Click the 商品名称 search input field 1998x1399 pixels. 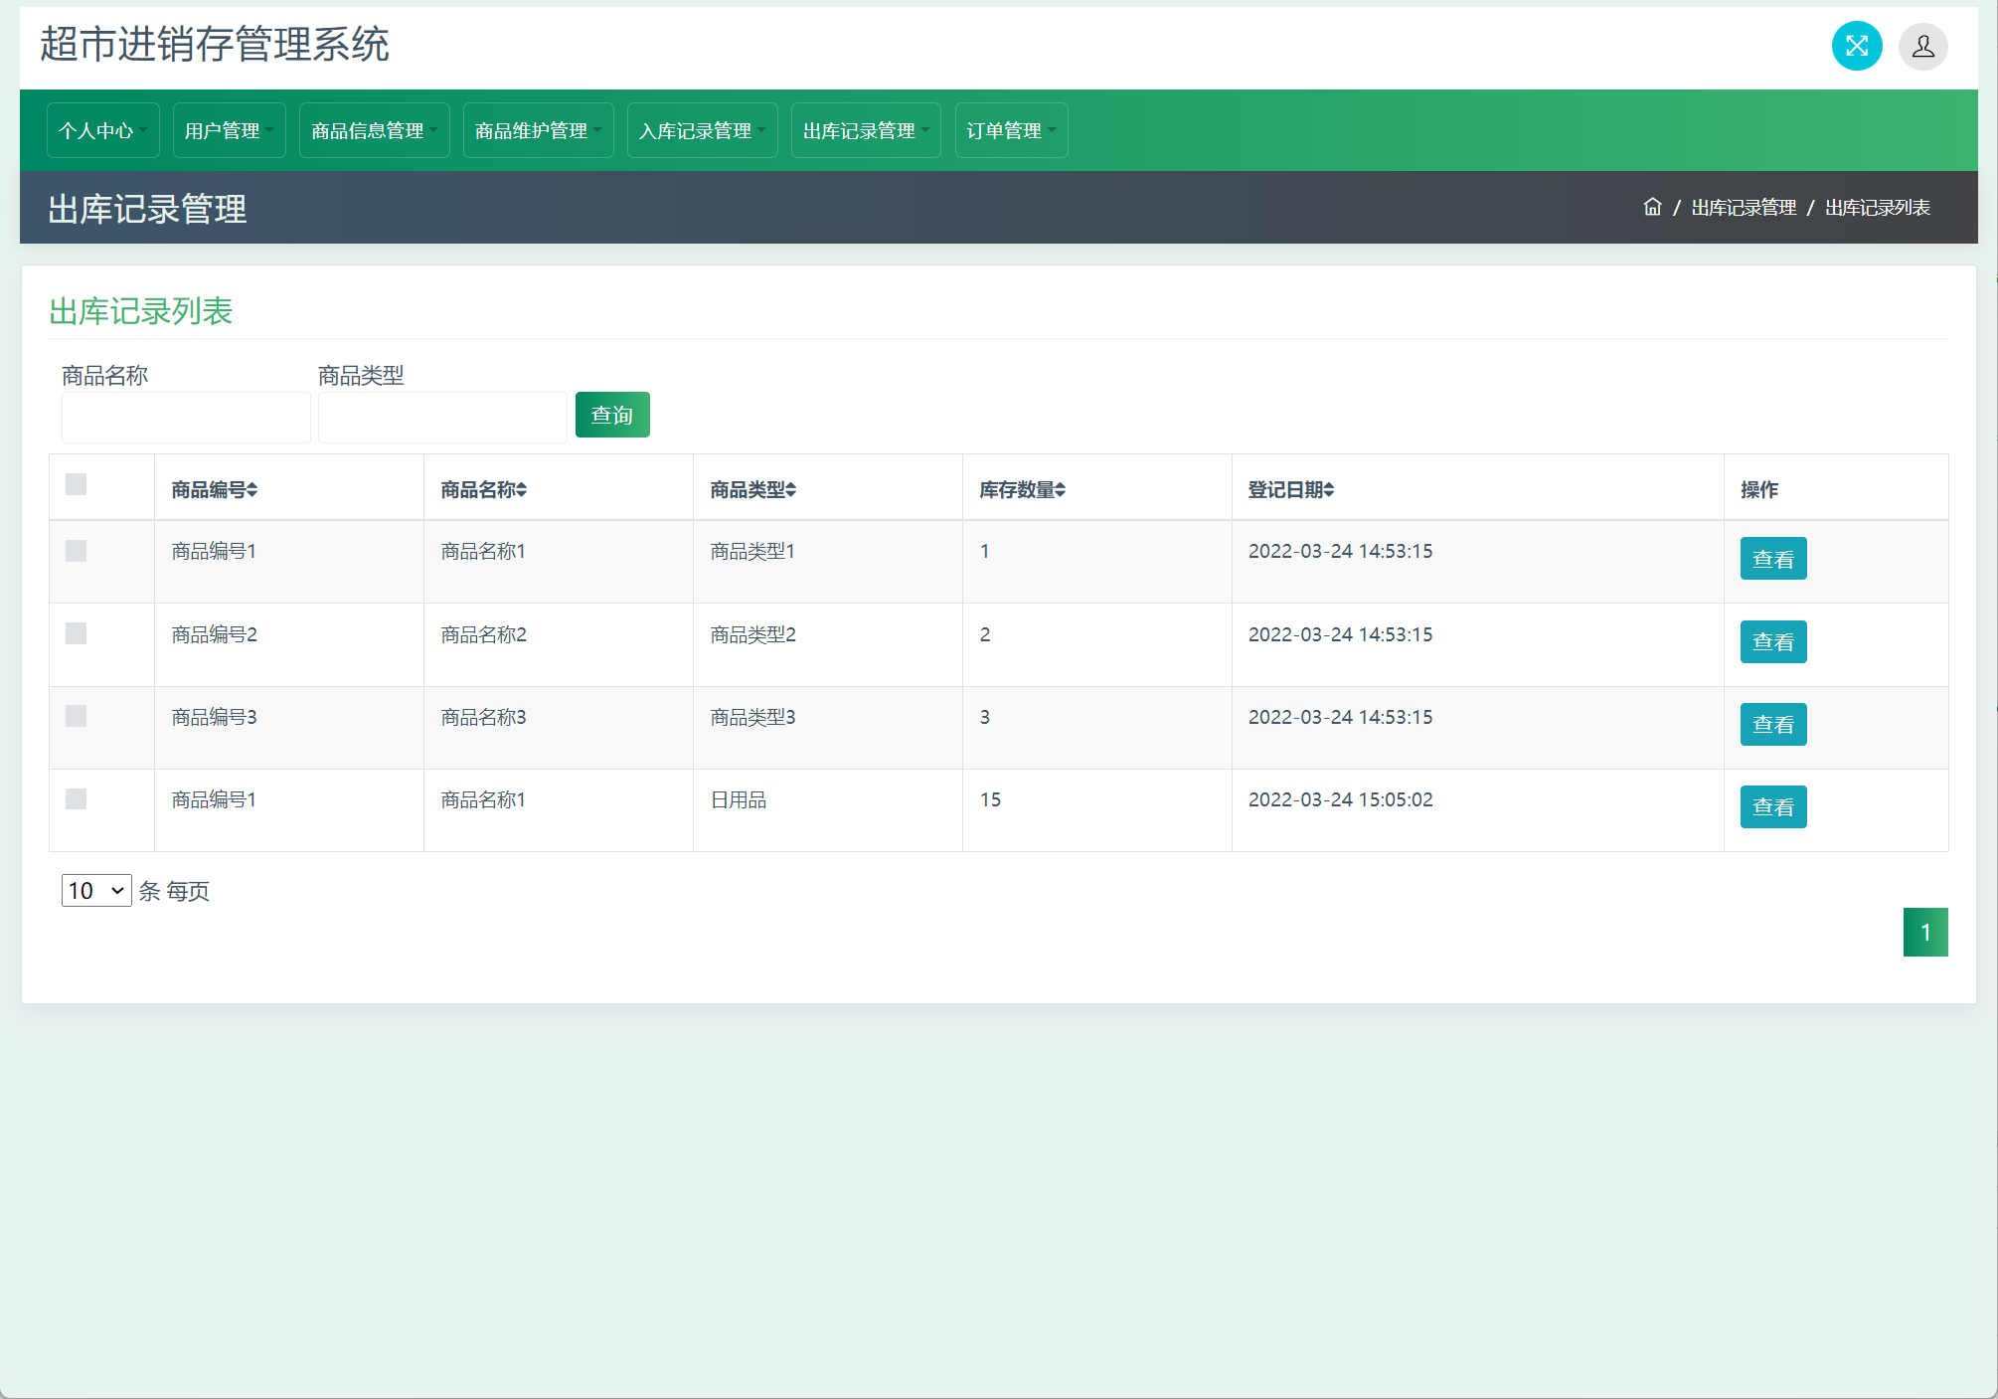pos(186,417)
